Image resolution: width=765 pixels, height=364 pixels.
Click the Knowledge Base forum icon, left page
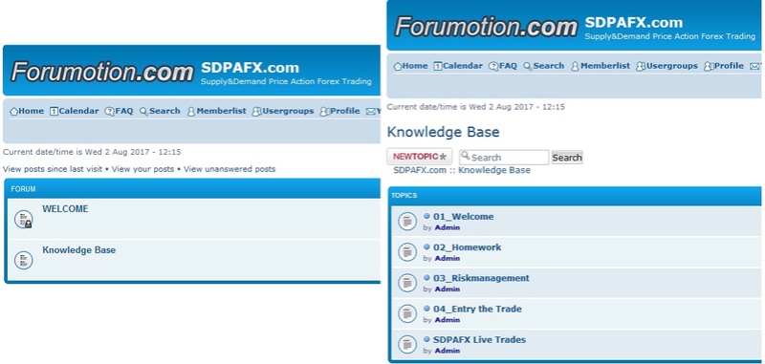point(23,260)
